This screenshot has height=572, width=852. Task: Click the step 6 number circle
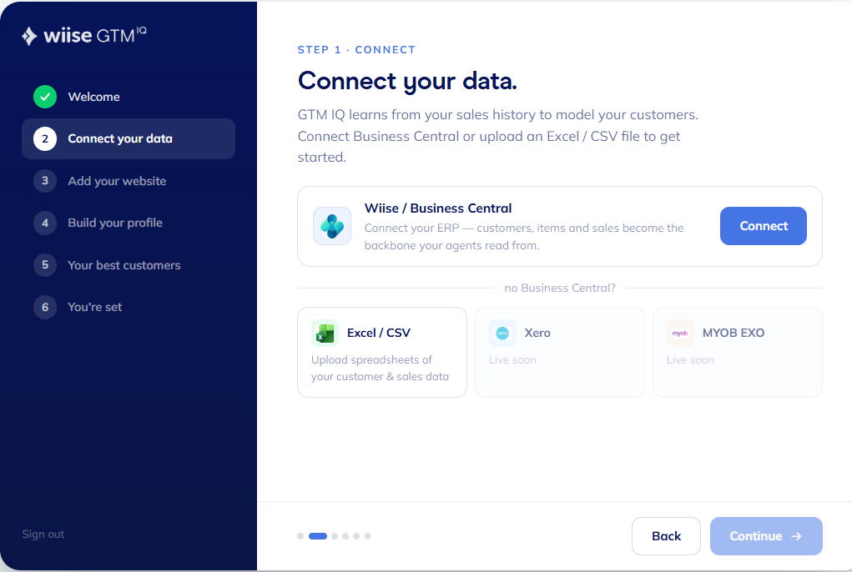point(45,307)
